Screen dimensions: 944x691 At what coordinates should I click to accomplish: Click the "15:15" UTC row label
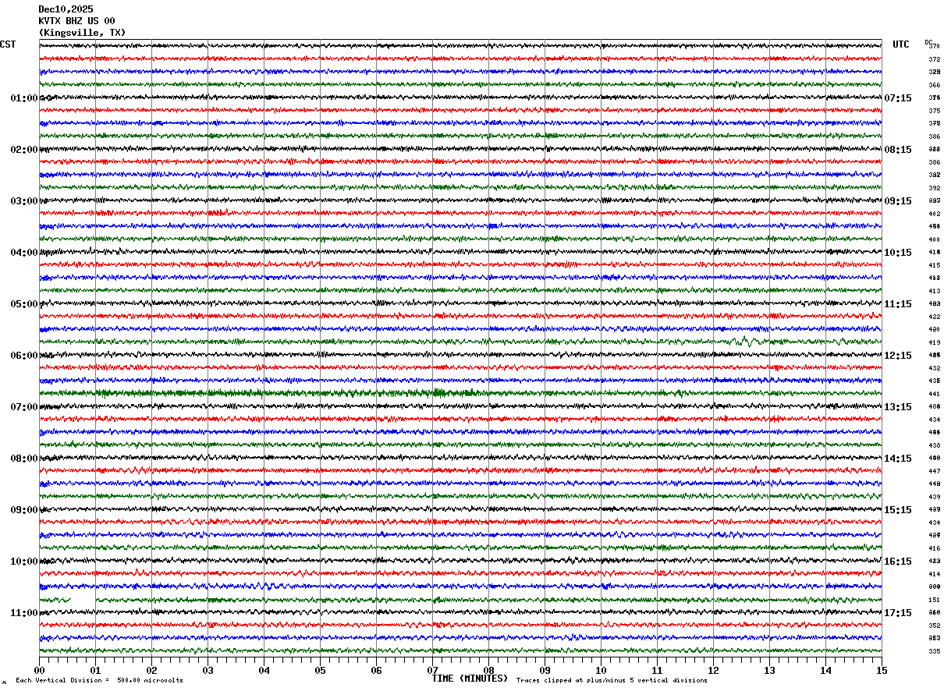click(x=898, y=510)
